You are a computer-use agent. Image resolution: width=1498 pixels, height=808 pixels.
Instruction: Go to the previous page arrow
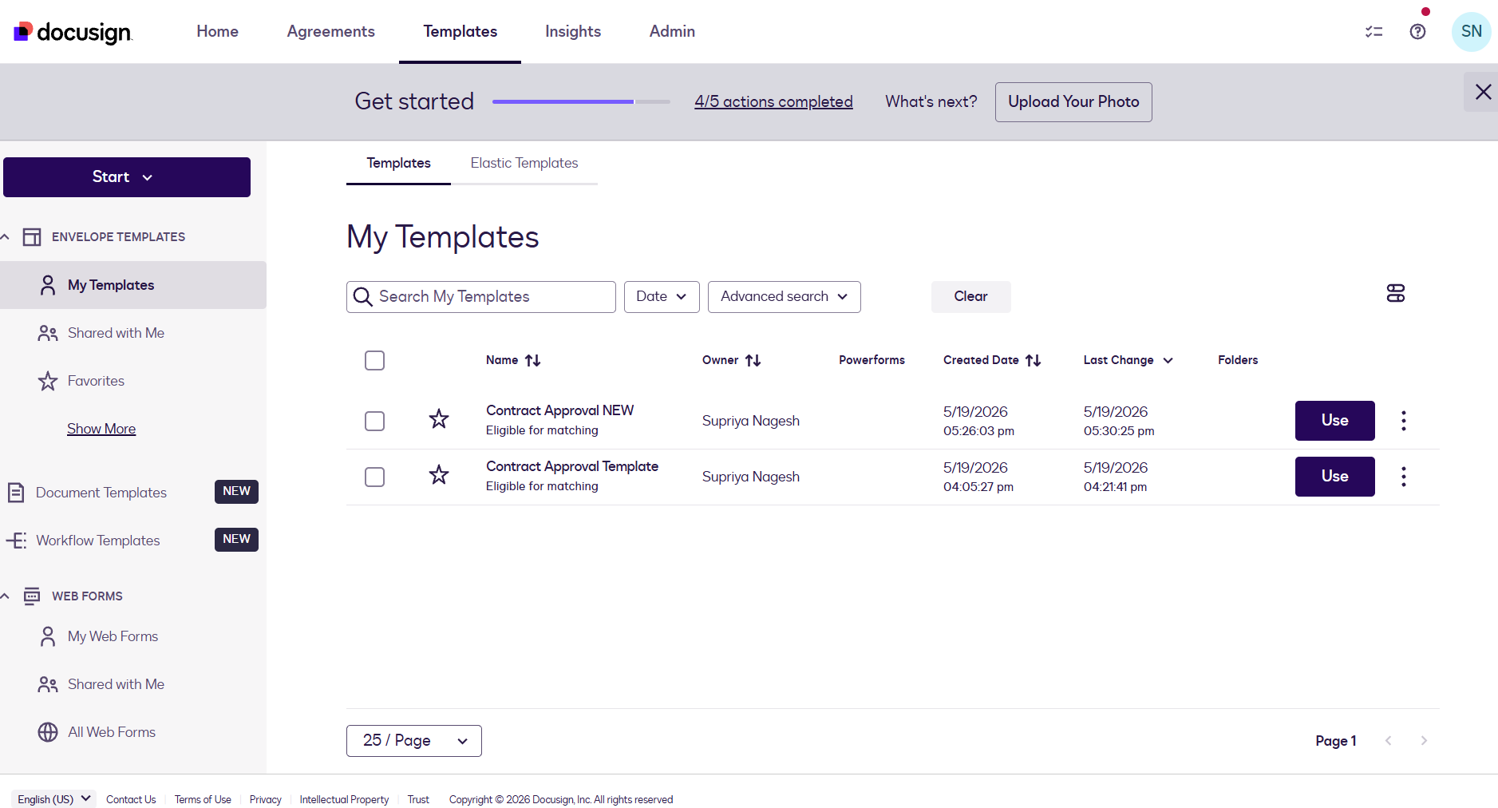coord(1388,741)
